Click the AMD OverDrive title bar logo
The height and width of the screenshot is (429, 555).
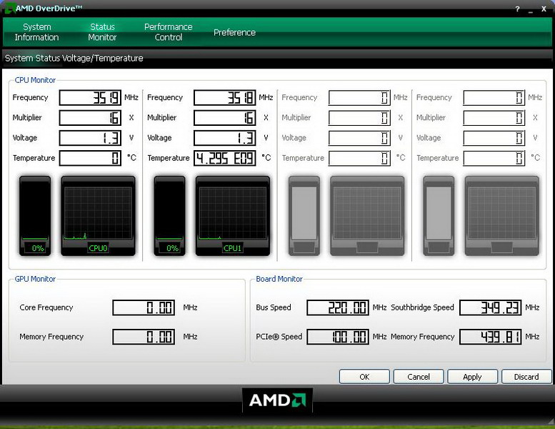(9, 8)
